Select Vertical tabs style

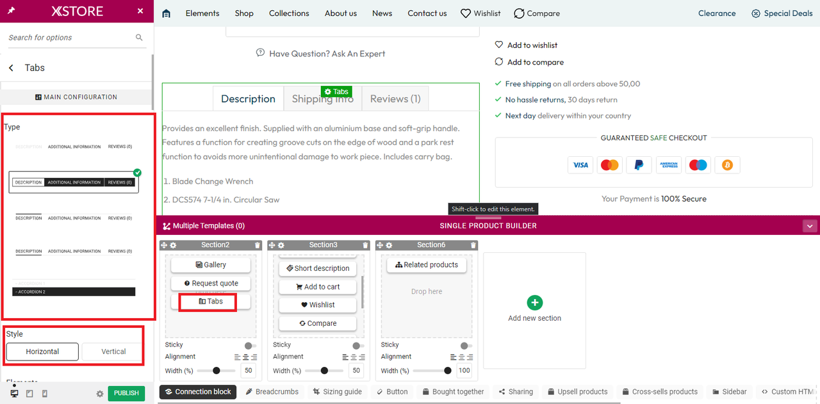click(x=113, y=351)
